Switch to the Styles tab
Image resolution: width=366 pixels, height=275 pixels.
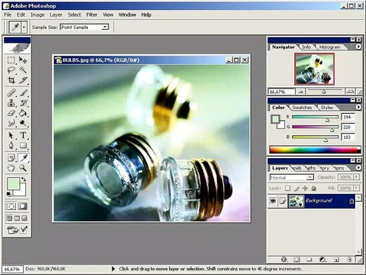coord(326,108)
